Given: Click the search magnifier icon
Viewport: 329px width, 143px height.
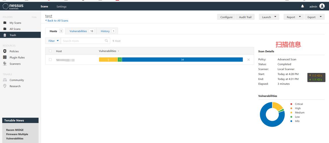Looking at the screenshot, I should (x=106, y=41).
